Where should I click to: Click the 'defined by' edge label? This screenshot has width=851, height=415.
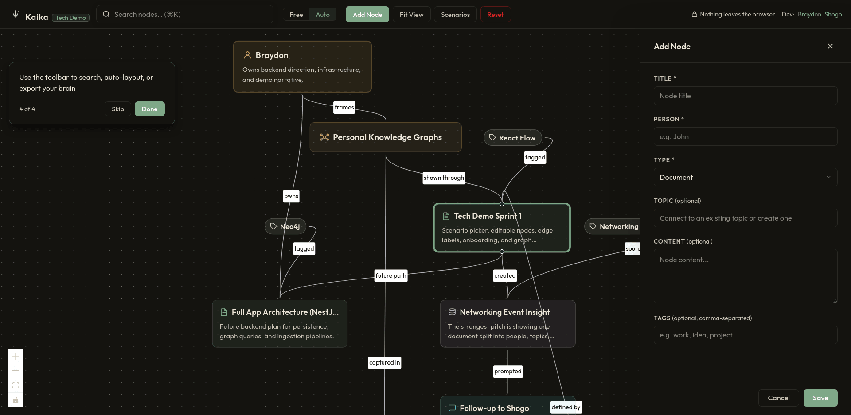point(566,407)
